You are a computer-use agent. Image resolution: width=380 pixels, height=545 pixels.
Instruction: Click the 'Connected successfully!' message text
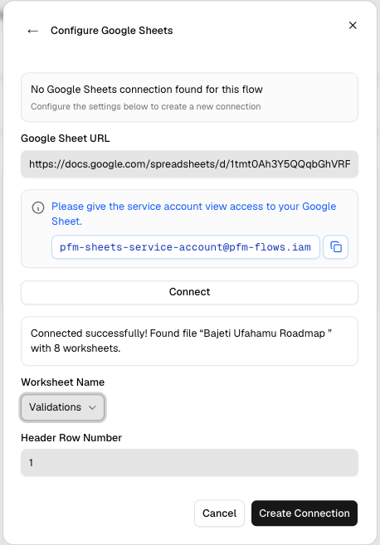tap(181, 341)
